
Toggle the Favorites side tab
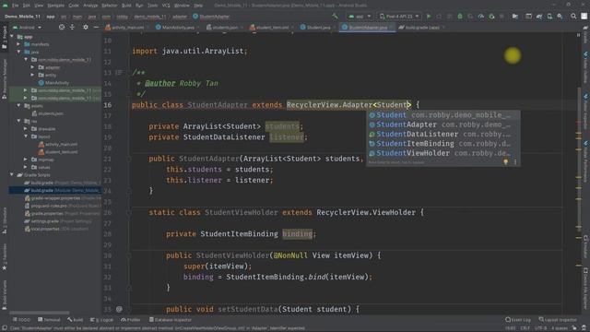tap(5, 256)
